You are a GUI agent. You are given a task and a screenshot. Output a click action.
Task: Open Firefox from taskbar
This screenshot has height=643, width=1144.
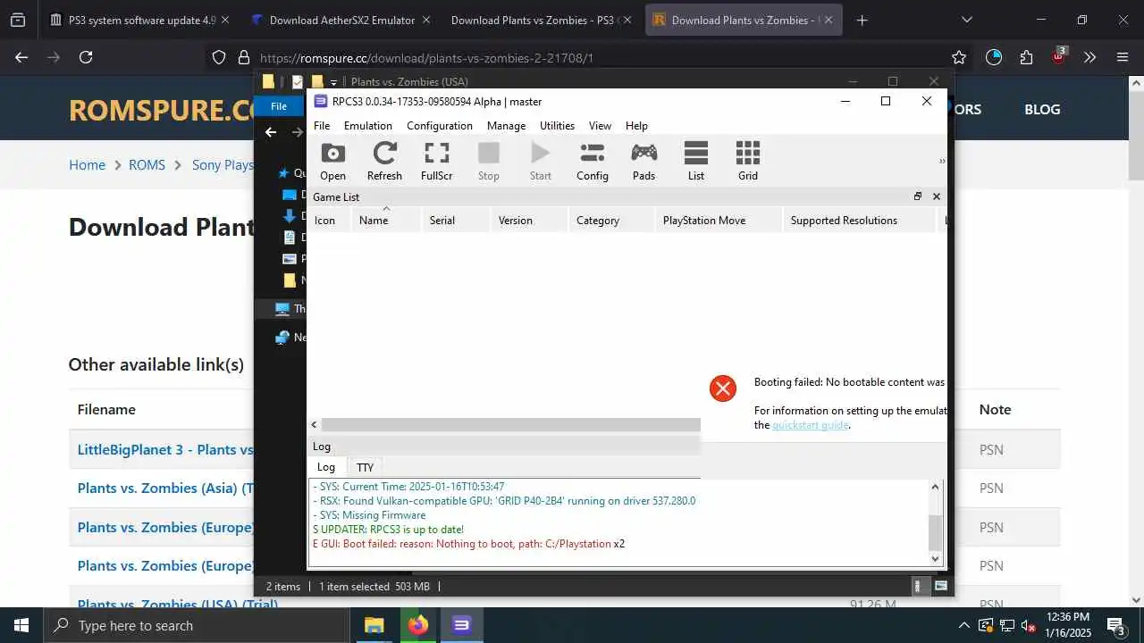[x=417, y=625]
